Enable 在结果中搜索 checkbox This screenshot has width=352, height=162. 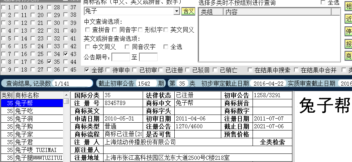click(x=250, y=70)
